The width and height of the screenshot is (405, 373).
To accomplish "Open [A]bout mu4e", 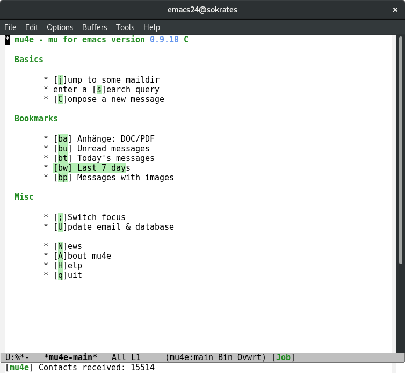I will (x=82, y=256).
